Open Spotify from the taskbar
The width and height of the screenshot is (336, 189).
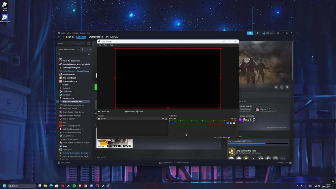click(74, 186)
